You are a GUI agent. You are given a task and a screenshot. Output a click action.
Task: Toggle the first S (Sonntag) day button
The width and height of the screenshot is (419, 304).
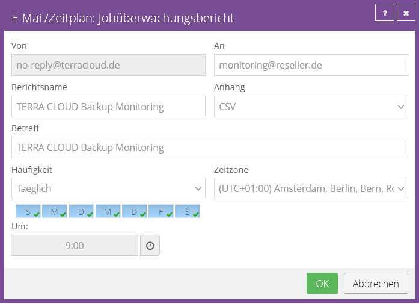tap(28, 211)
